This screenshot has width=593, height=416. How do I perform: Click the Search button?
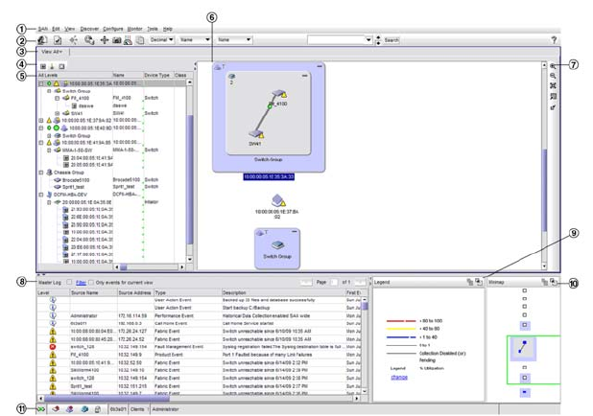click(391, 40)
